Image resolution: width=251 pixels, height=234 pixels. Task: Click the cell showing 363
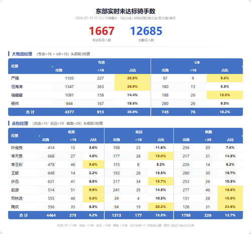tap(100, 87)
